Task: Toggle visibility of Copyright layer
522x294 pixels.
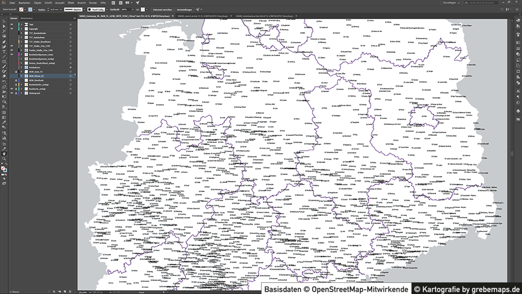Action: [x=12, y=29]
